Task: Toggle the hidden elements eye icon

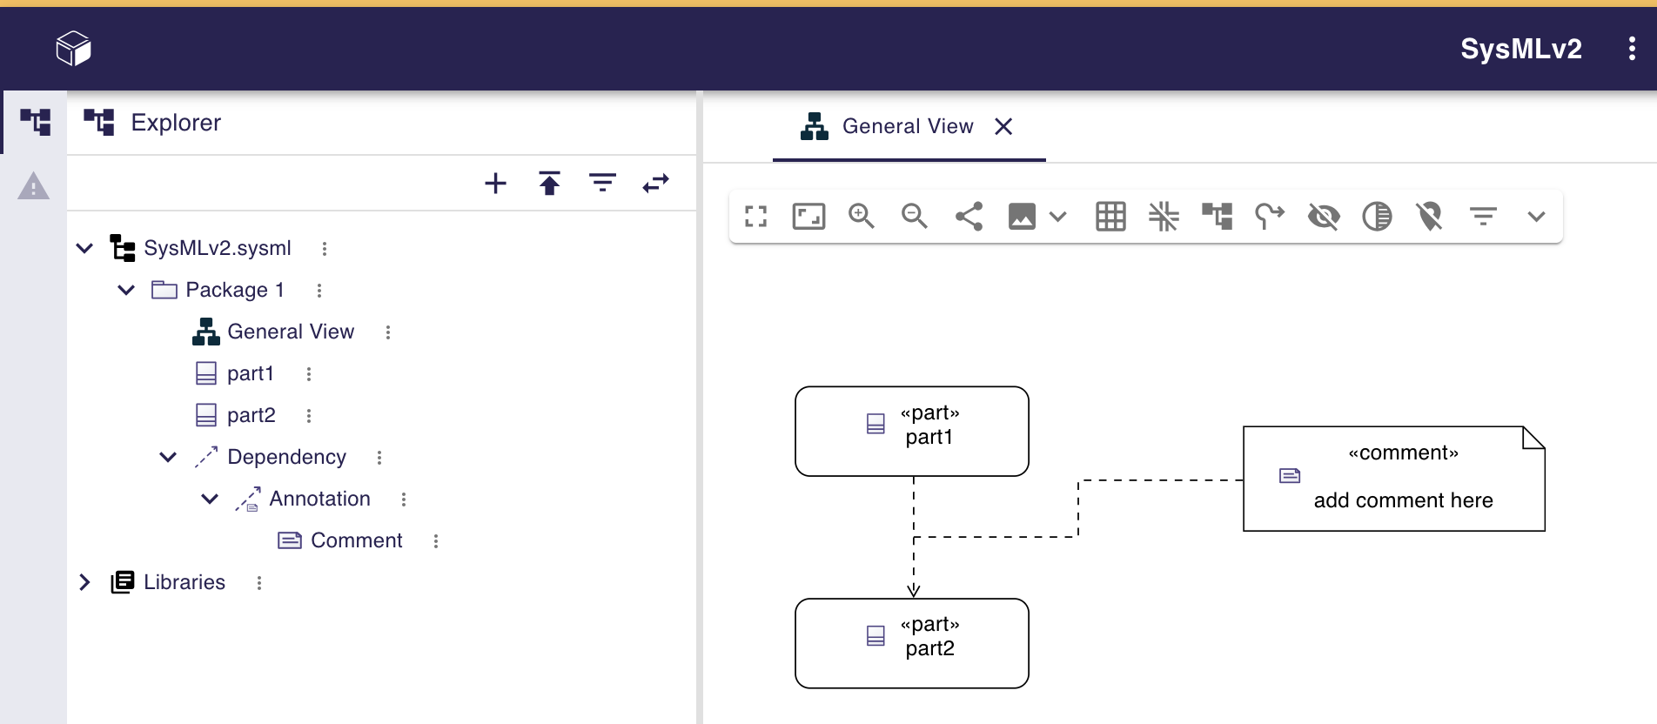Action: [x=1323, y=216]
